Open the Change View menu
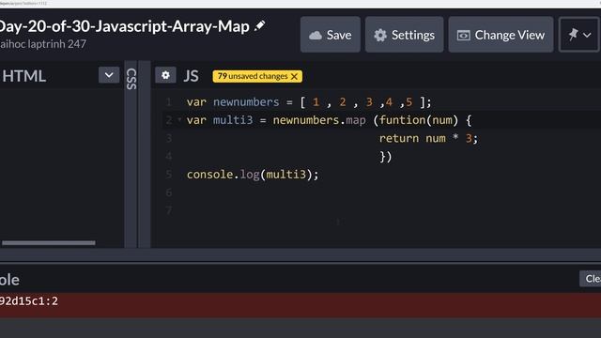This screenshot has height=338, width=601. click(x=501, y=35)
